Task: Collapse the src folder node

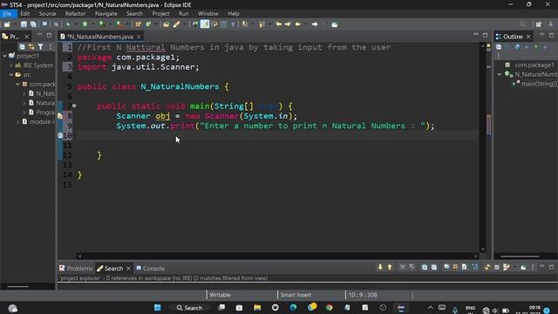Action: coord(11,75)
